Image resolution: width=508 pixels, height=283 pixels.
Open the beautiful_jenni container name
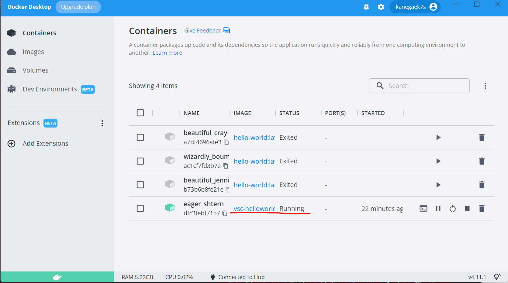(x=206, y=180)
